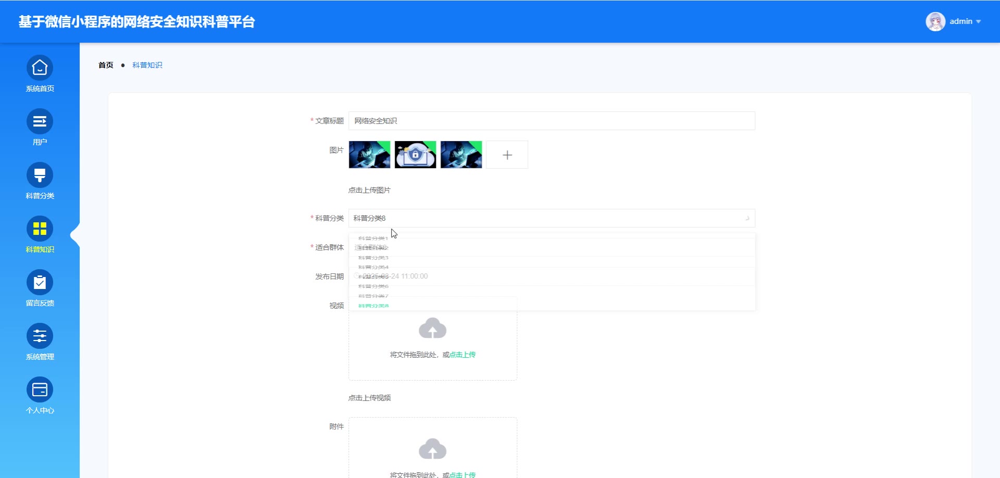The image size is (1000, 478).
Task: Click the plus tile to add image
Action: [507, 155]
